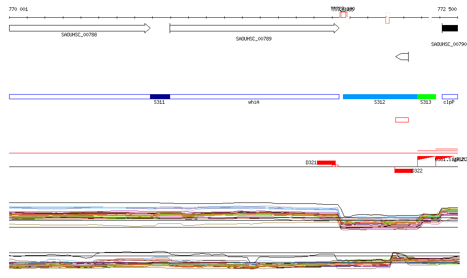Select the clpP segment box

pyautogui.click(x=450, y=96)
